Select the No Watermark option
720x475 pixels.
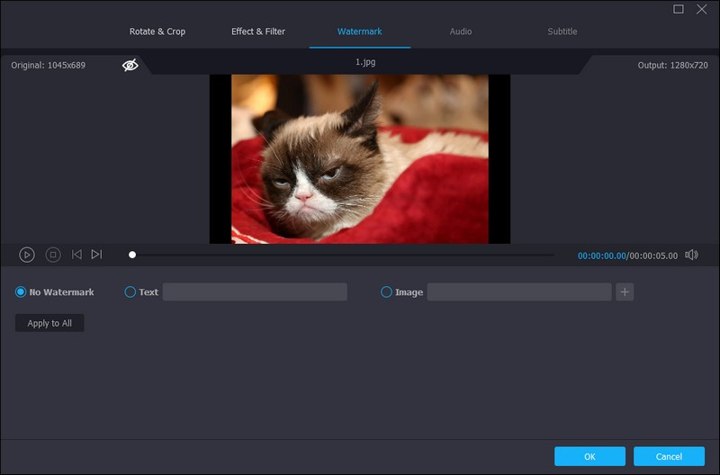(x=21, y=292)
